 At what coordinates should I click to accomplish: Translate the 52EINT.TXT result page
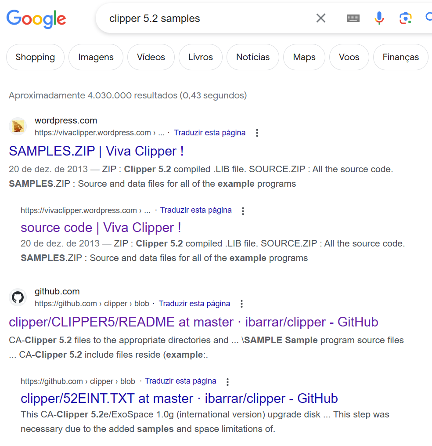tap(180, 381)
